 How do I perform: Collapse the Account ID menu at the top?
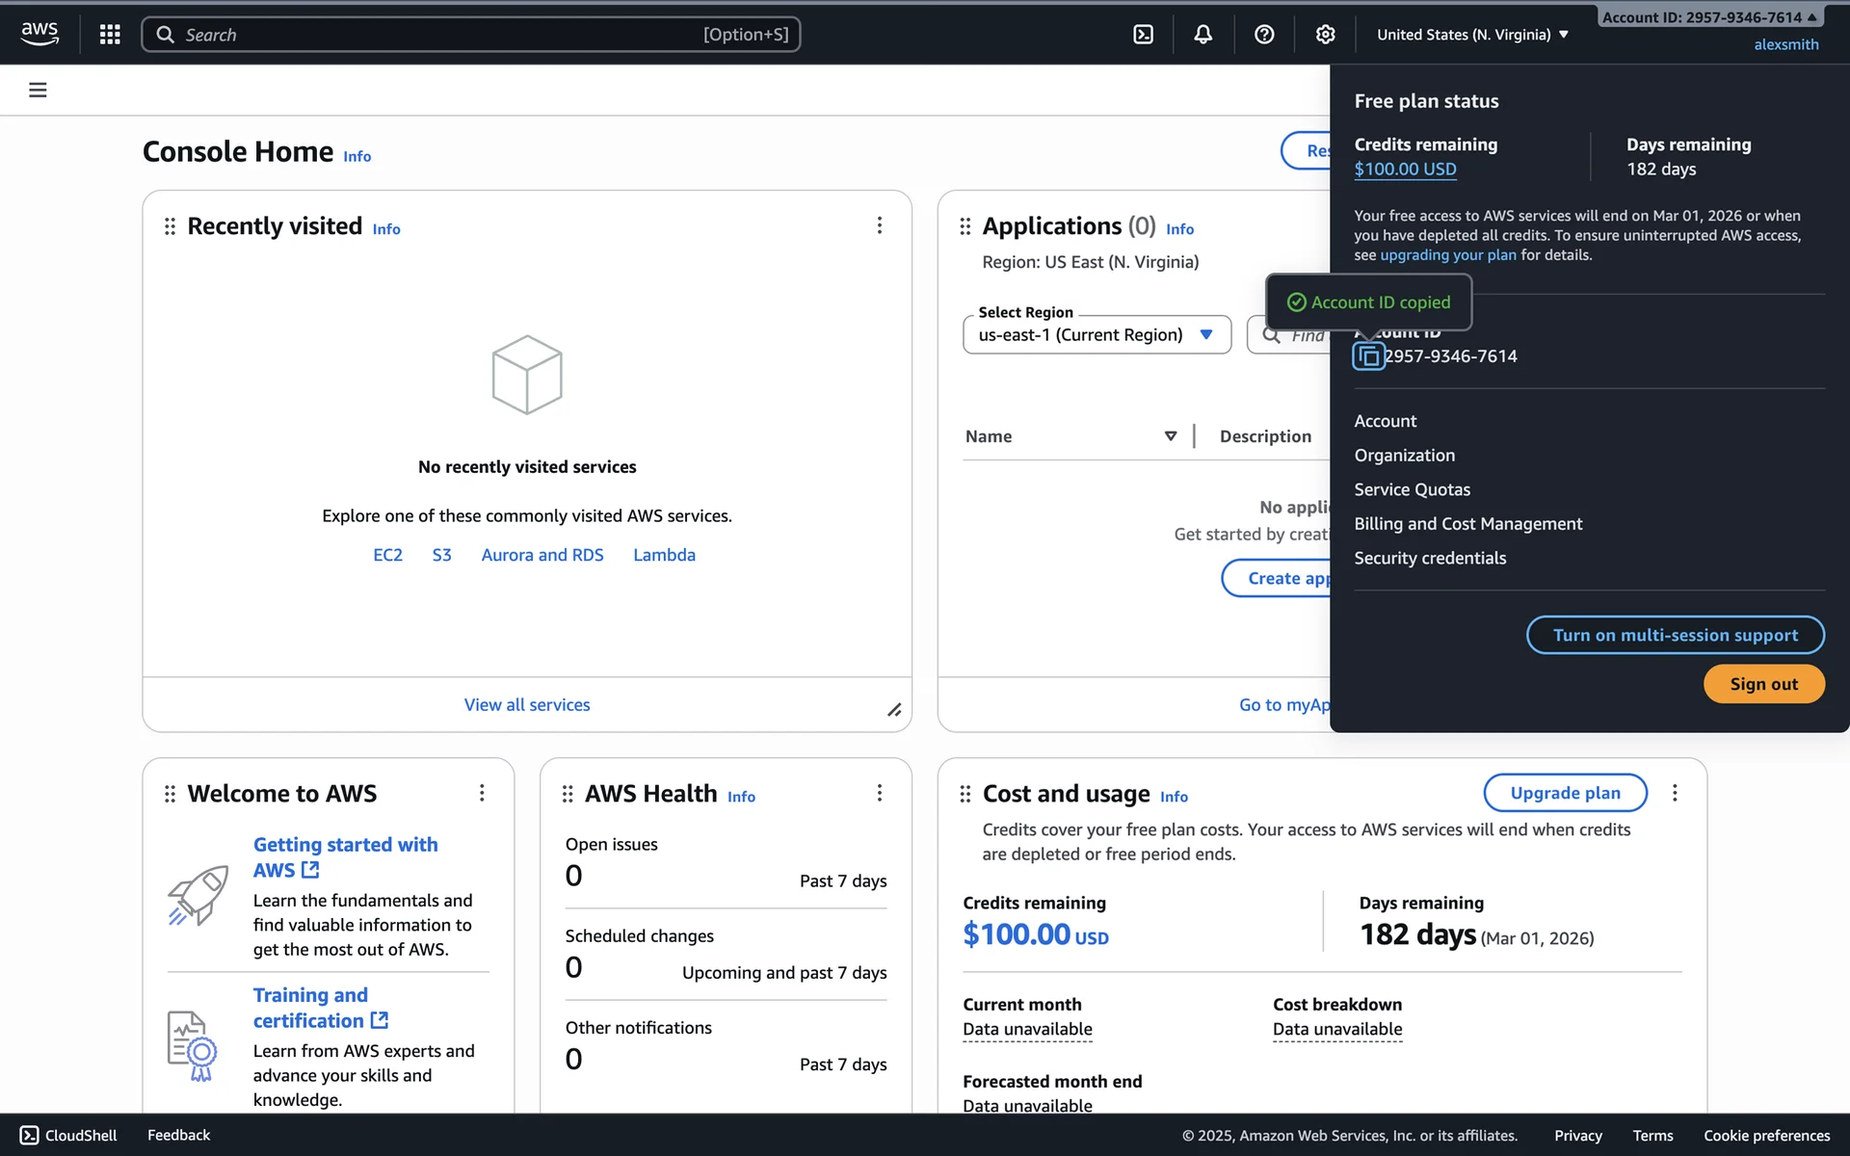(1708, 17)
